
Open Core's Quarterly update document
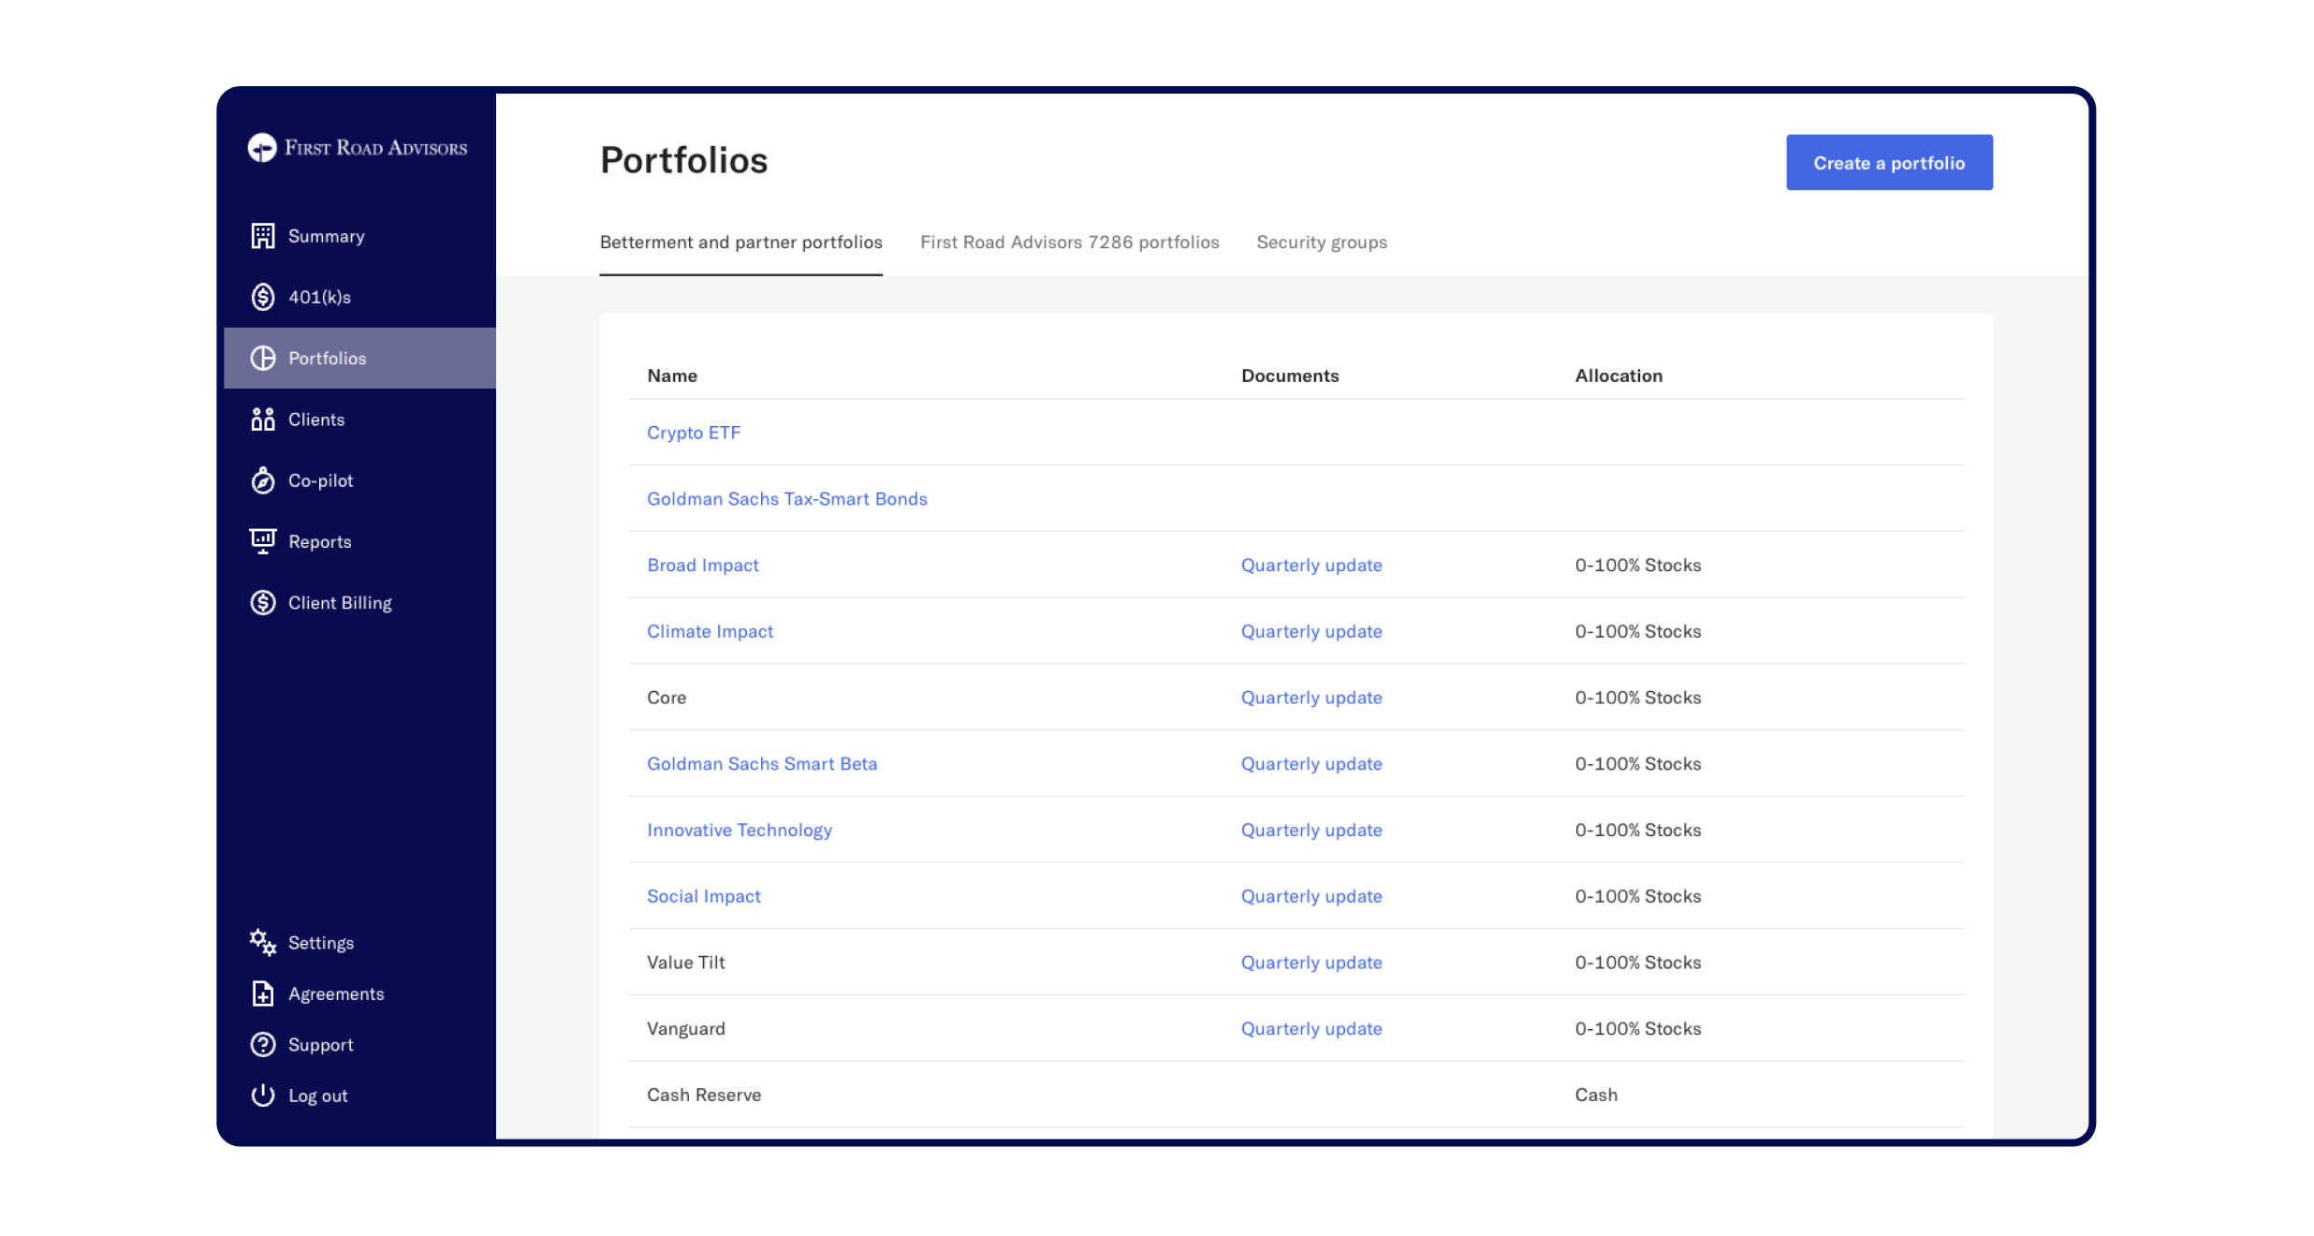click(1311, 698)
